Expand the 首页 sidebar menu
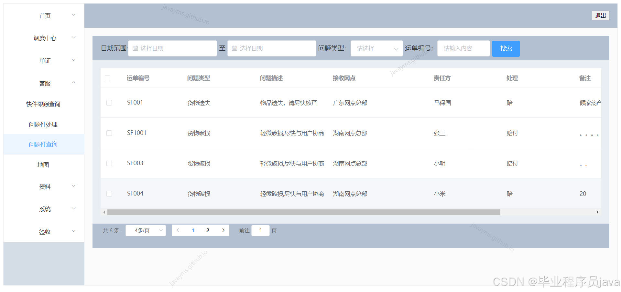Image resolution: width=621 pixels, height=292 pixels. [44, 15]
